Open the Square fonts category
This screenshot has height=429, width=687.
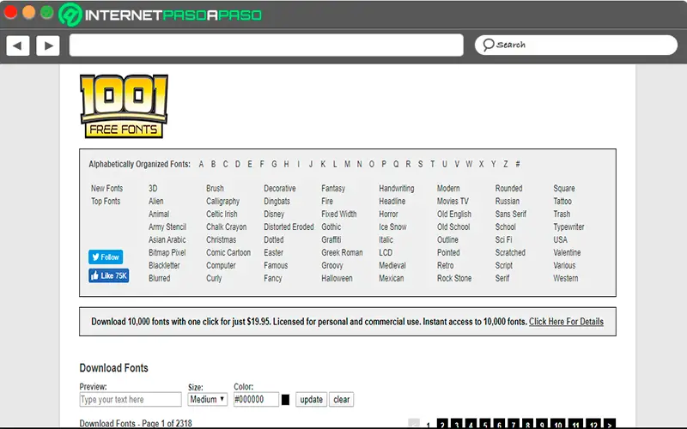pos(564,188)
